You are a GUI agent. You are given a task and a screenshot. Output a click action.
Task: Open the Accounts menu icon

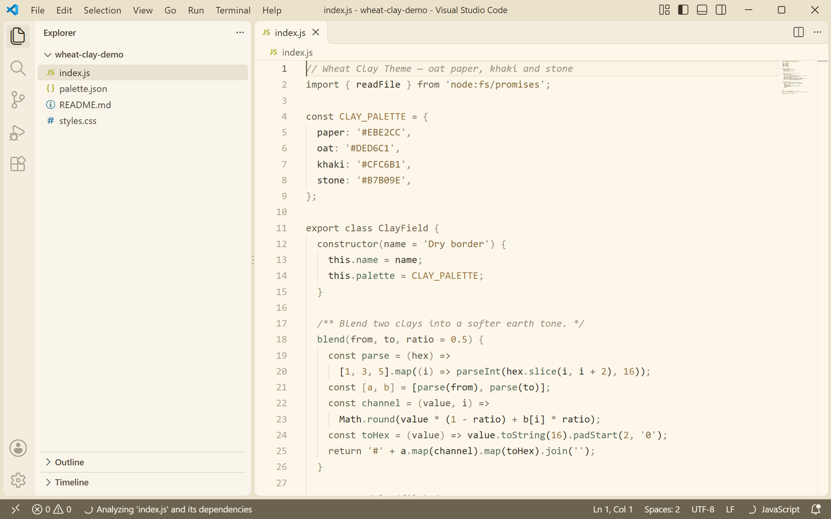coord(18,448)
